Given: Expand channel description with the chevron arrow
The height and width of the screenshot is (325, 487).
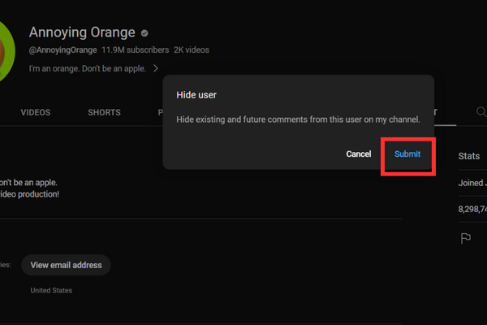Looking at the screenshot, I should [156, 68].
